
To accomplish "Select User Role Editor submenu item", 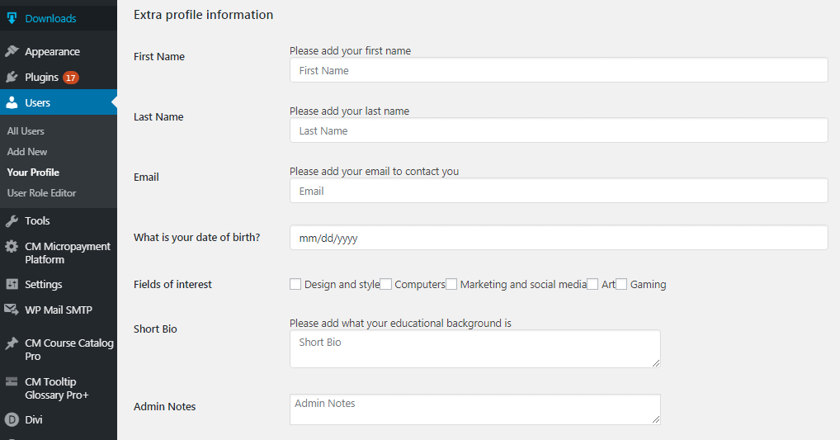I will (x=41, y=193).
